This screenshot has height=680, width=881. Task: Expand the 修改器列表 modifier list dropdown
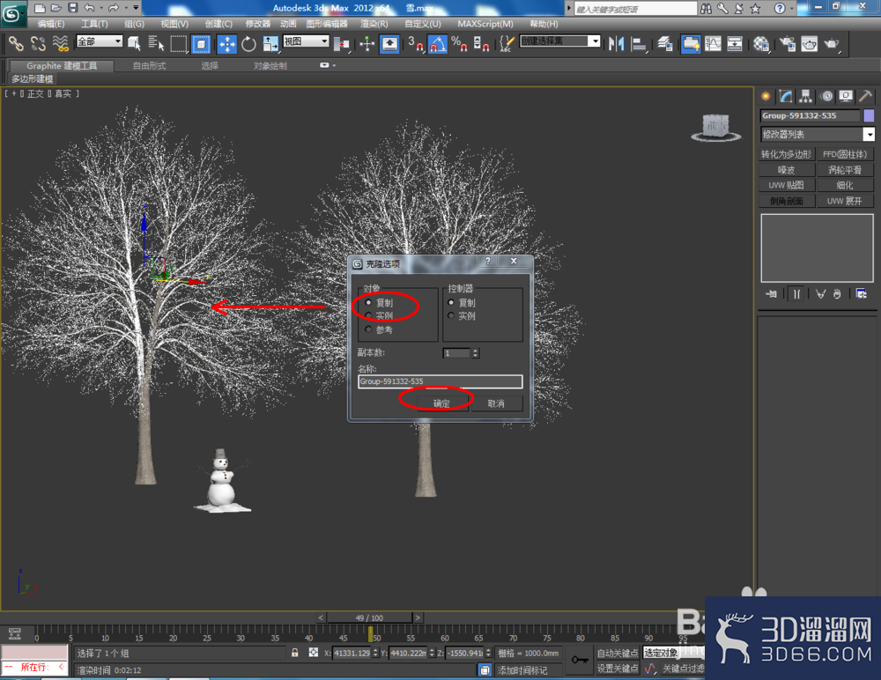pyautogui.click(x=869, y=134)
